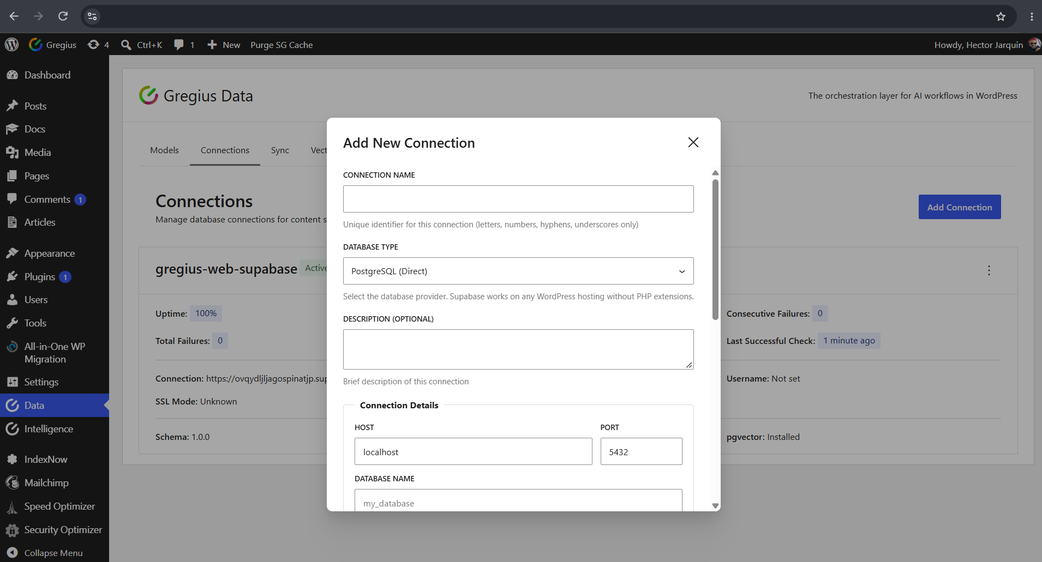Click the Add Connection button
The width and height of the screenshot is (1042, 562).
pyautogui.click(x=960, y=207)
